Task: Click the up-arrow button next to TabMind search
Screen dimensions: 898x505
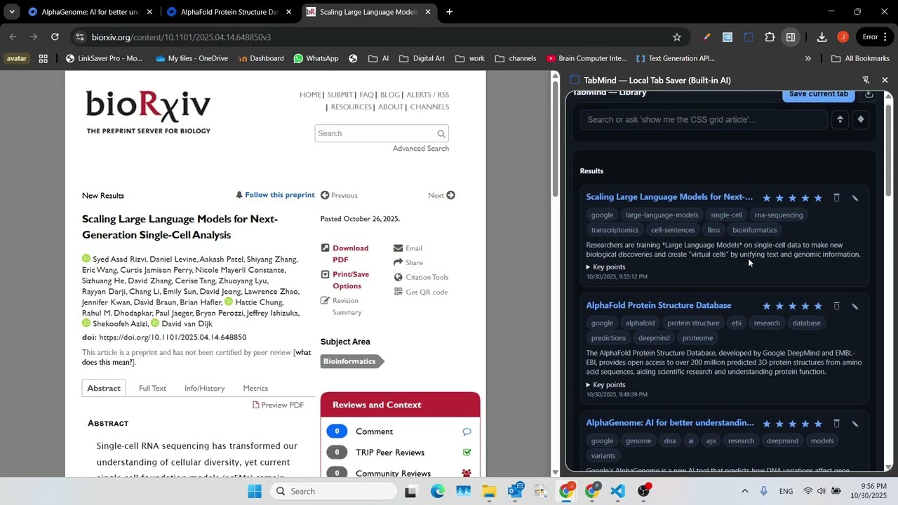Action: pos(840,119)
